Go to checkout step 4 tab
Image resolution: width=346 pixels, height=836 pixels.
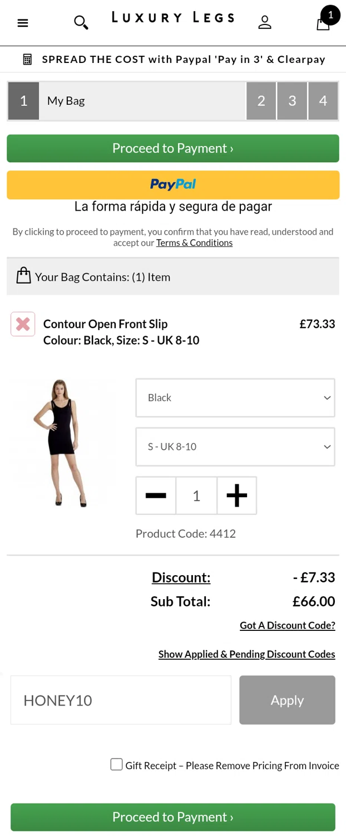pyautogui.click(x=323, y=101)
